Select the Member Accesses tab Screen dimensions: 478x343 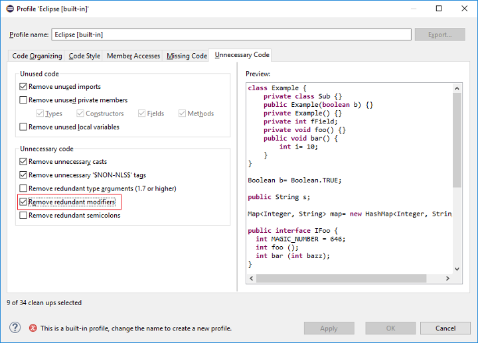coord(133,56)
